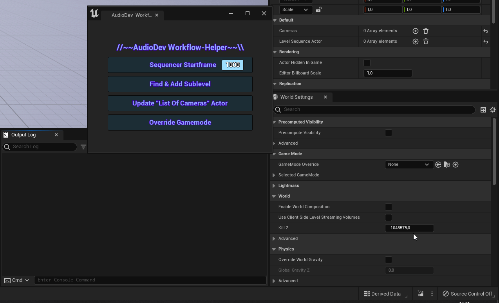Collapse the Rendering section
The width and height of the screenshot is (499, 303).
point(275,52)
